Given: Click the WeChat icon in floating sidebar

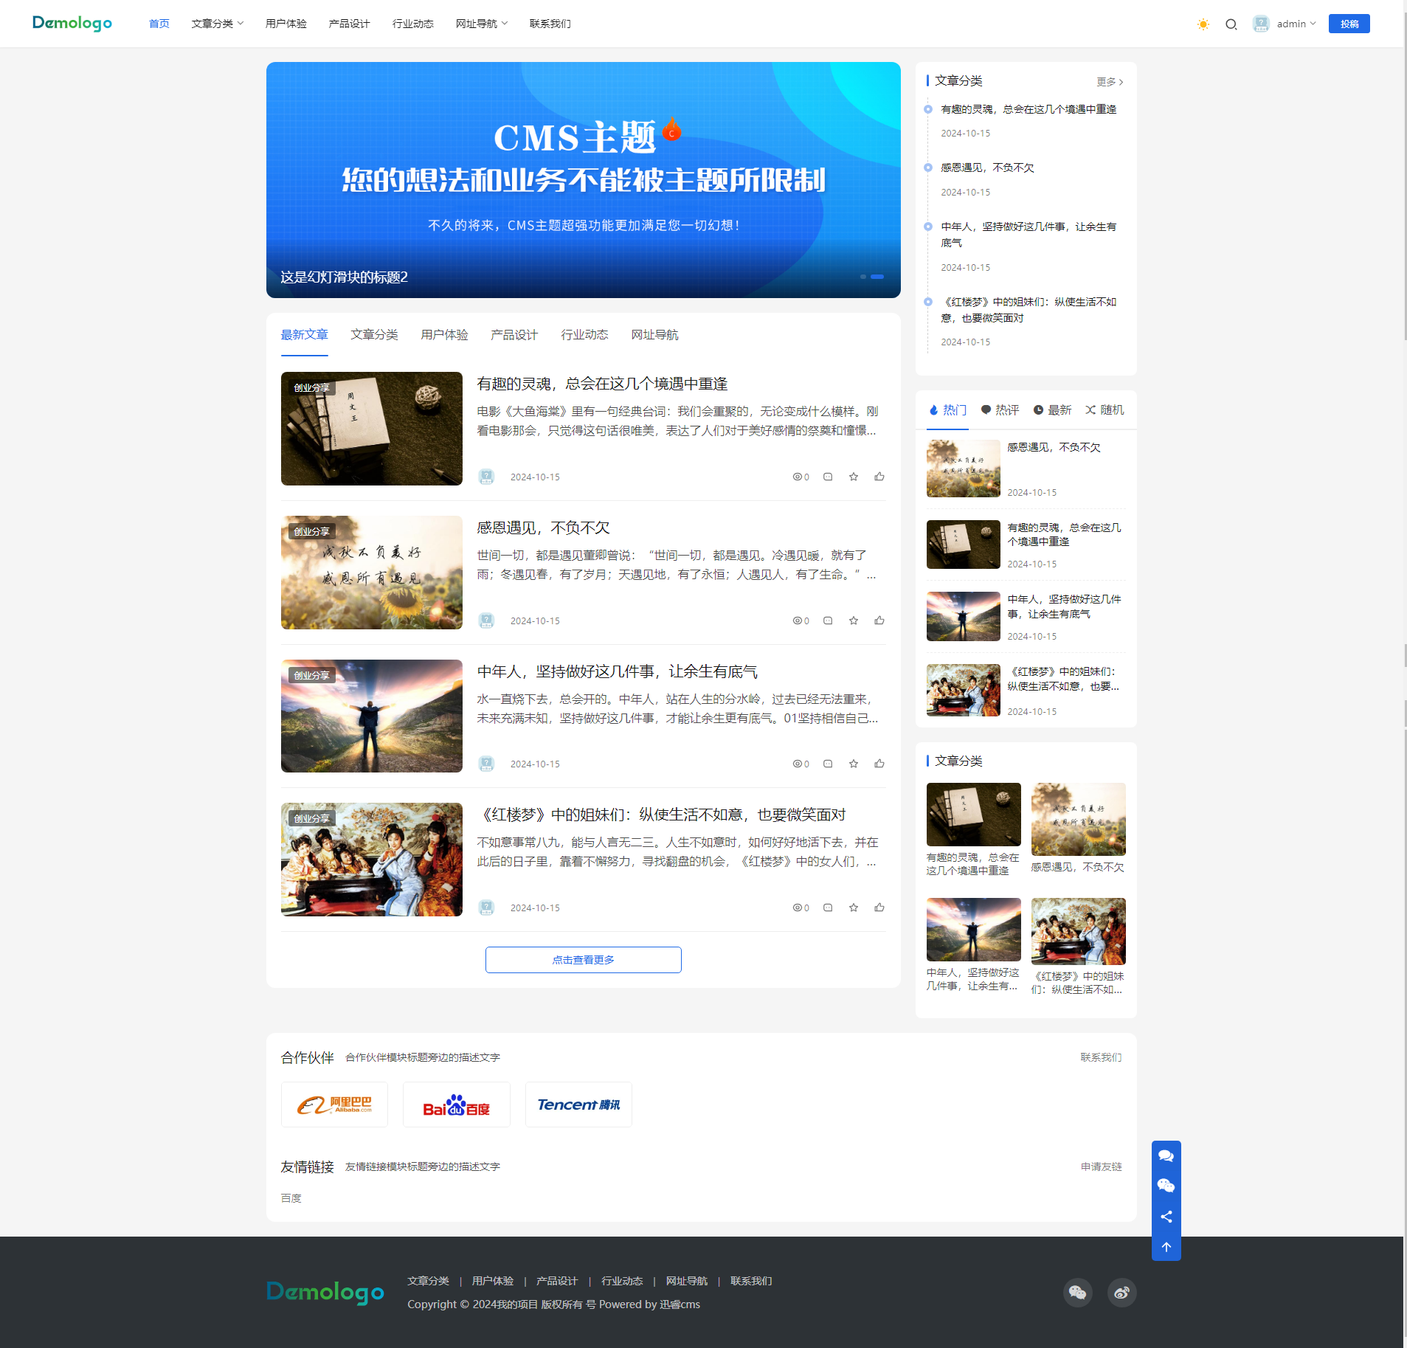Looking at the screenshot, I should click(x=1166, y=1186).
